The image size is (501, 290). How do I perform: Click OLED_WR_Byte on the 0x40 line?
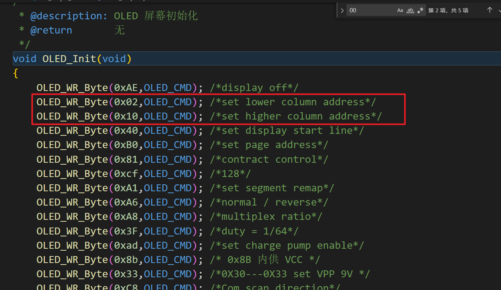pyautogui.click(x=72, y=131)
